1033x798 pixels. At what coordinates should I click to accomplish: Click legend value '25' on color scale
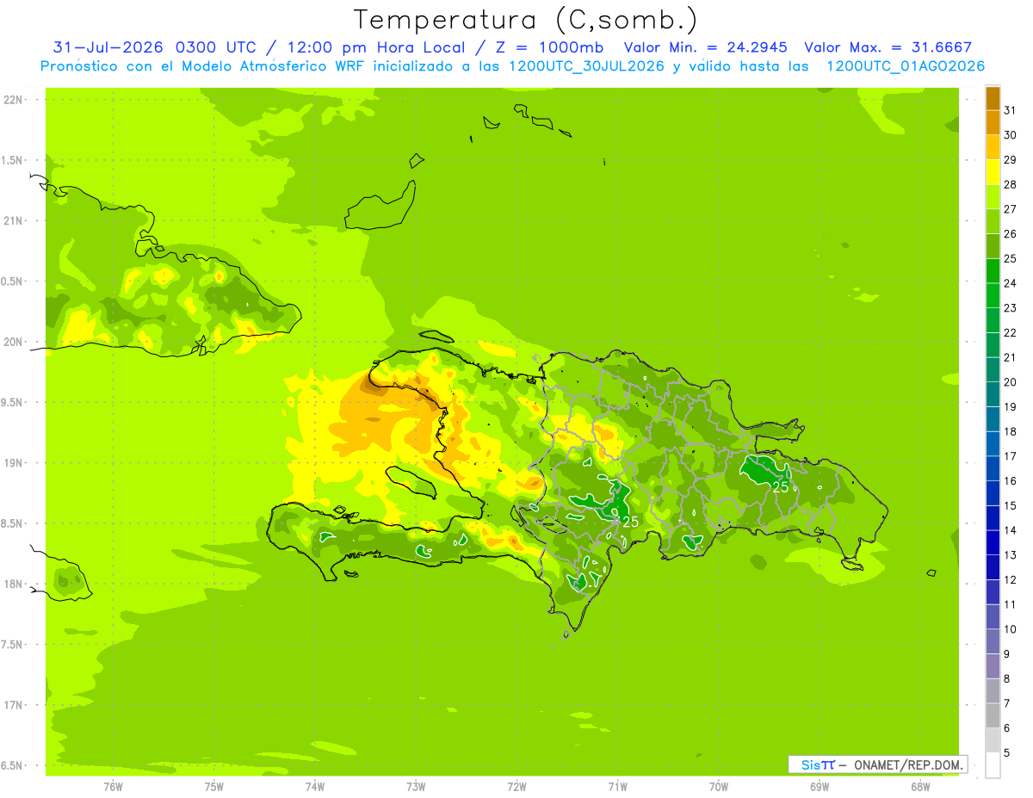click(x=1011, y=258)
